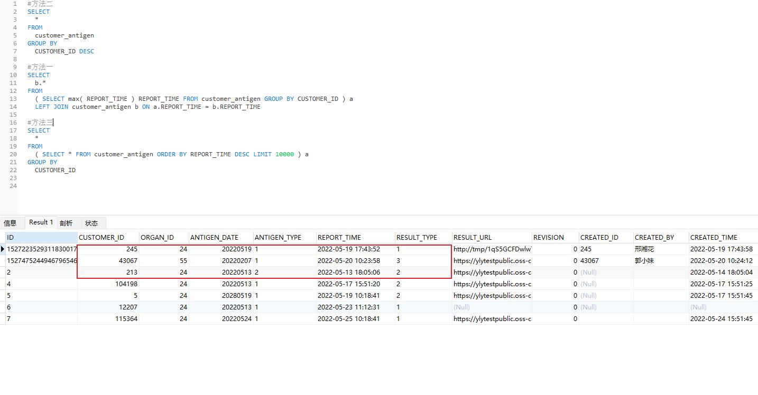
Task: Open the 信息 tab
Action: pos(12,222)
